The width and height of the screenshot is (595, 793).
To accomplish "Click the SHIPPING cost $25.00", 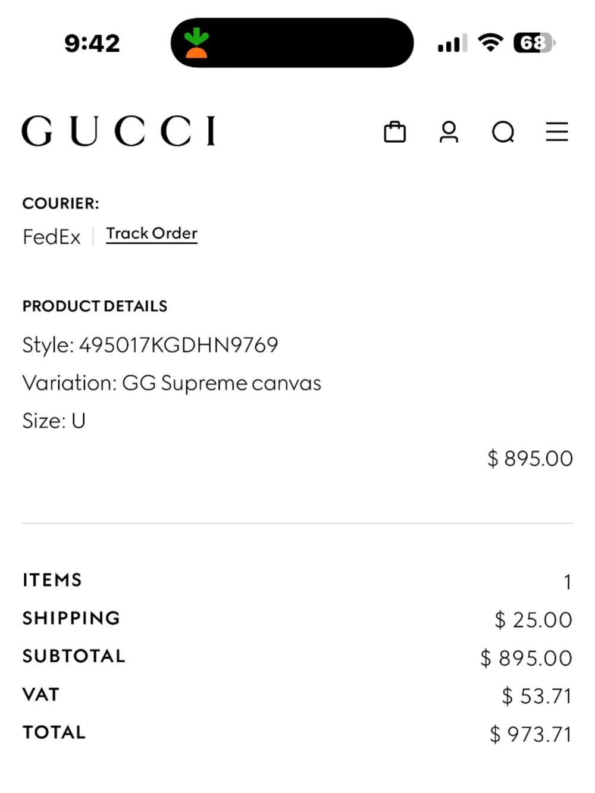I will tap(534, 619).
